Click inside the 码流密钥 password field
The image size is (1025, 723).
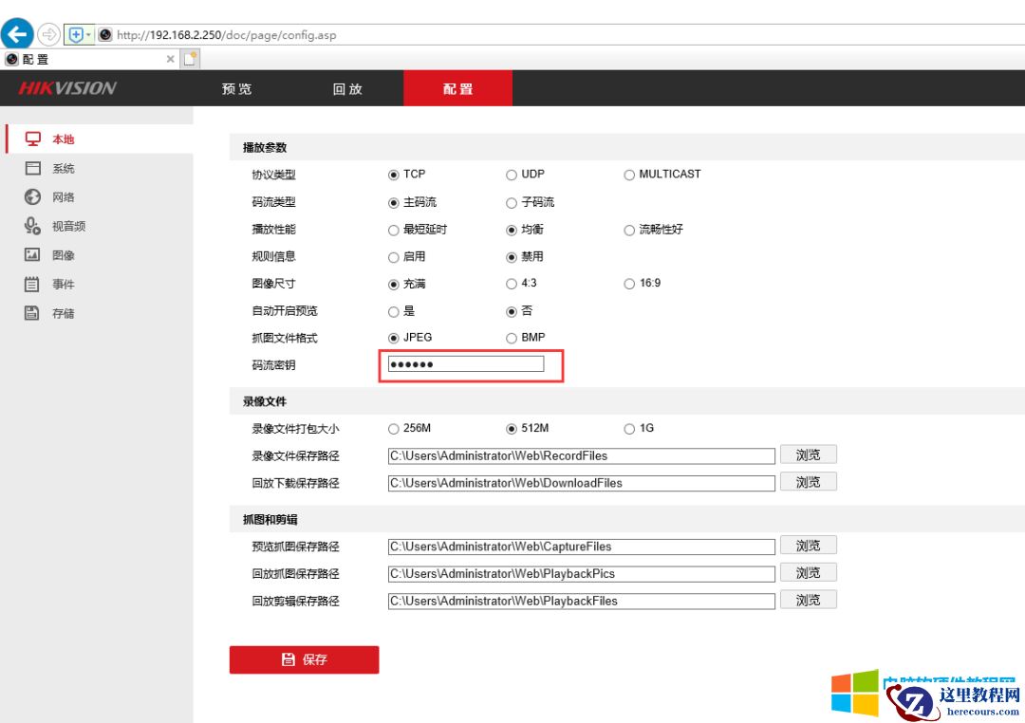coord(465,364)
